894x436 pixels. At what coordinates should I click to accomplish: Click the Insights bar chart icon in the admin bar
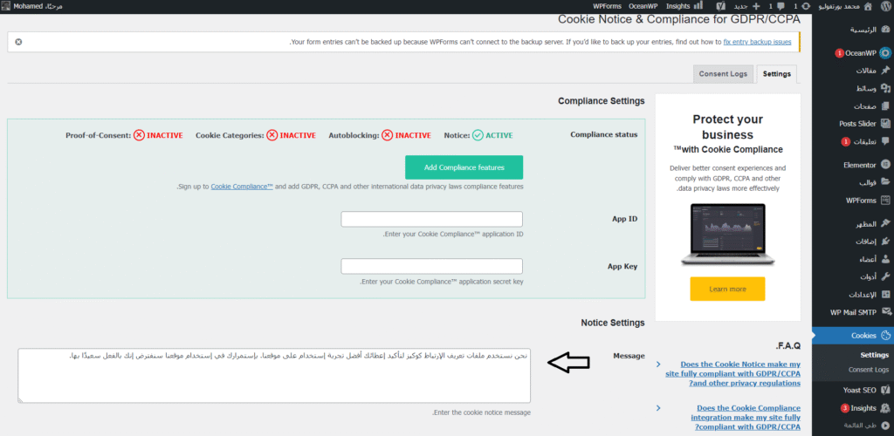click(698, 6)
